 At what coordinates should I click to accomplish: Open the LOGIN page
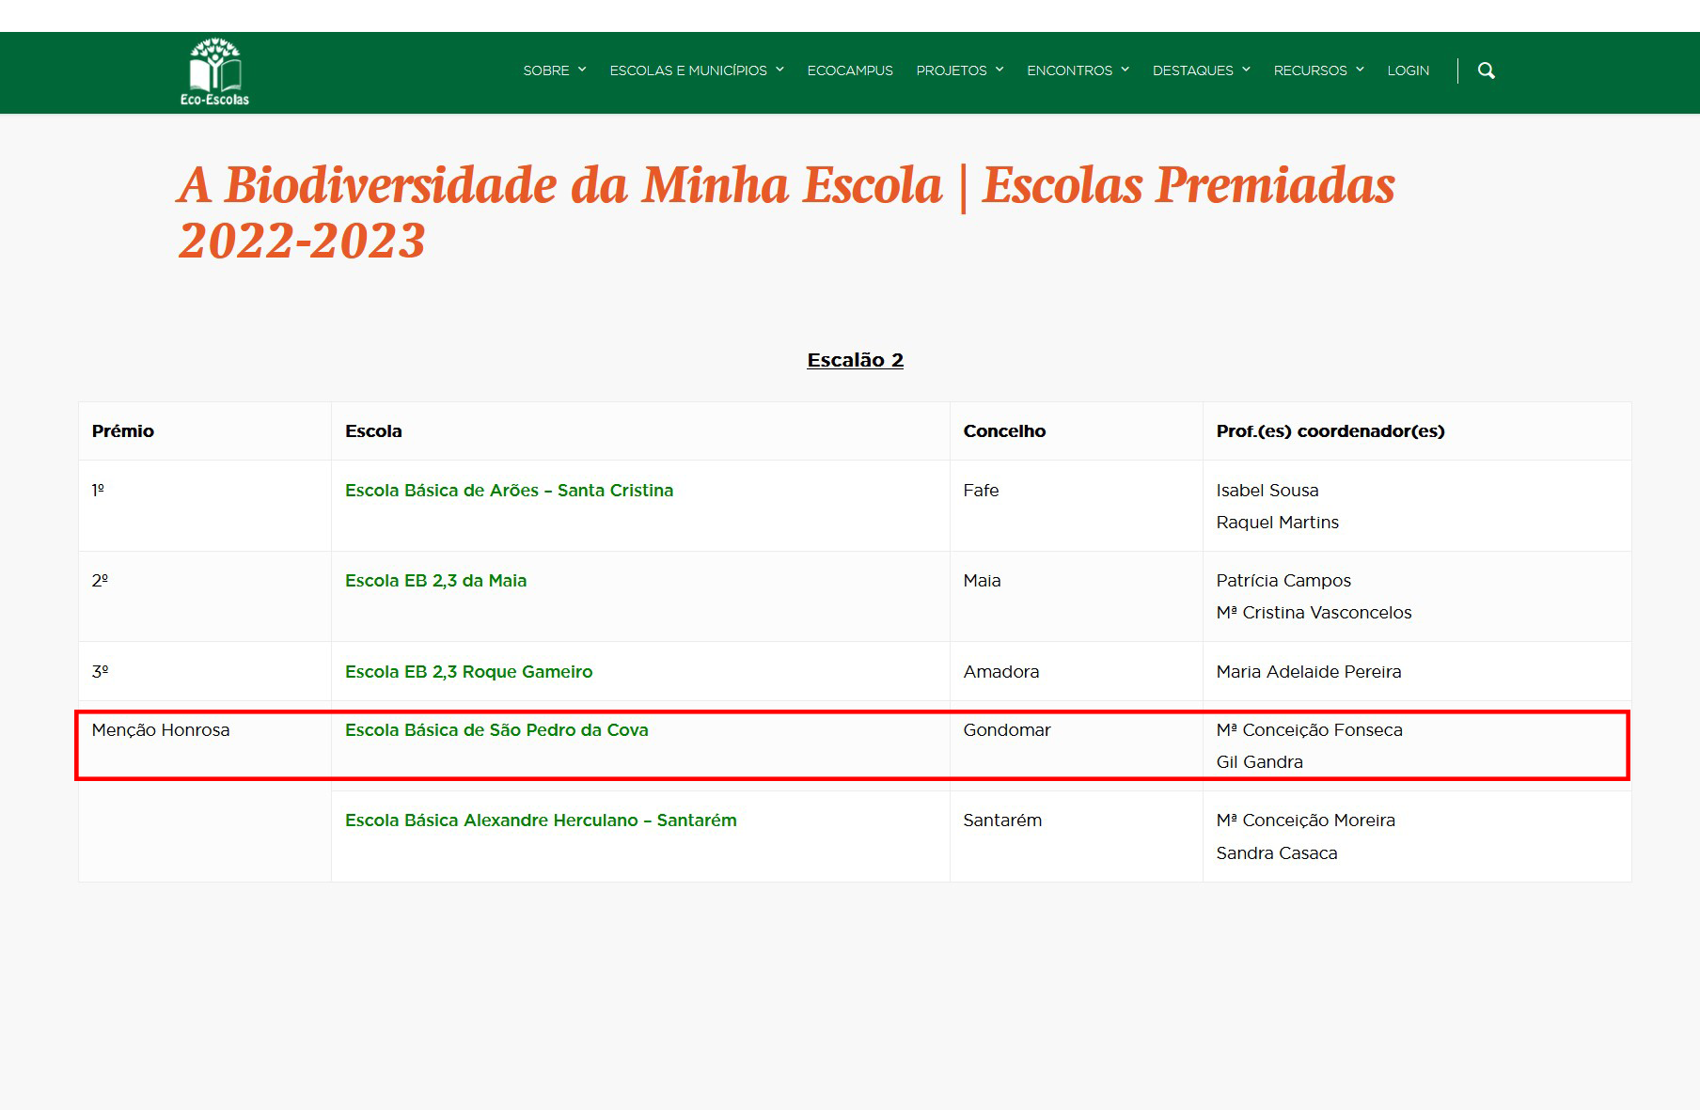click(1408, 70)
